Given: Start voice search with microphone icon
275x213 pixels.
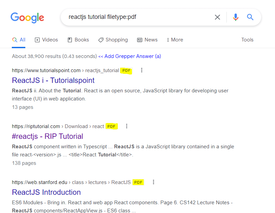Looking at the screenshot, I should (x=236, y=17).
